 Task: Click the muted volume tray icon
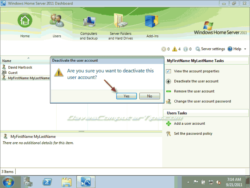coord(219,182)
